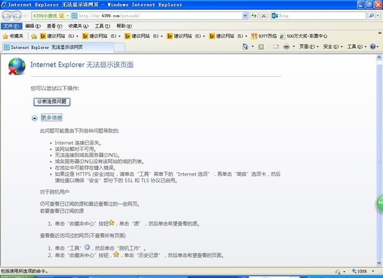Click the IE logo icon in title bar
The height and width of the screenshot is (278, 383).
pyautogui.click(x=4, y=5)
